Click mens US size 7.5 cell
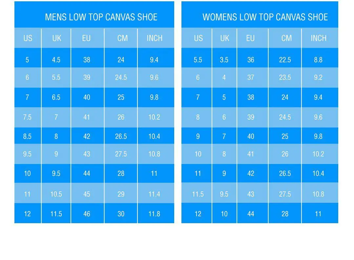This screenshot has height=260, width=354. click(x=27, y=117)
